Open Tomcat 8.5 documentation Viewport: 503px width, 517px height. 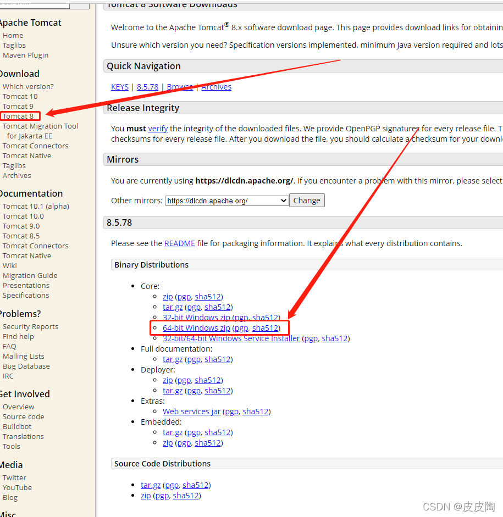click(21, 236)
